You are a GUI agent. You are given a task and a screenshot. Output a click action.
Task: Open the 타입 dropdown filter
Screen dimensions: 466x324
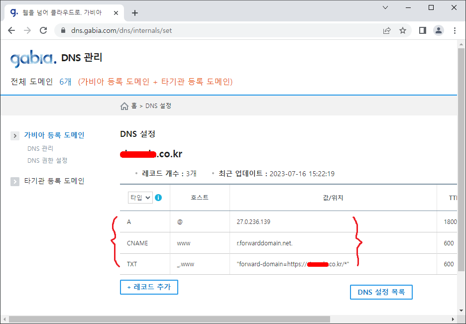coord(140,198)
